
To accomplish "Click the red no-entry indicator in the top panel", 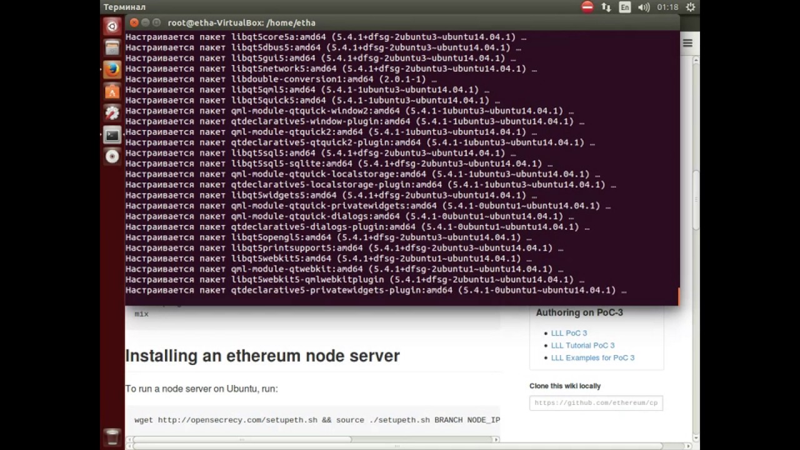I will (x=587, y=7).
